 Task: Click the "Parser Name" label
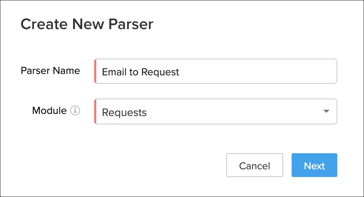[x=50, y=71]
